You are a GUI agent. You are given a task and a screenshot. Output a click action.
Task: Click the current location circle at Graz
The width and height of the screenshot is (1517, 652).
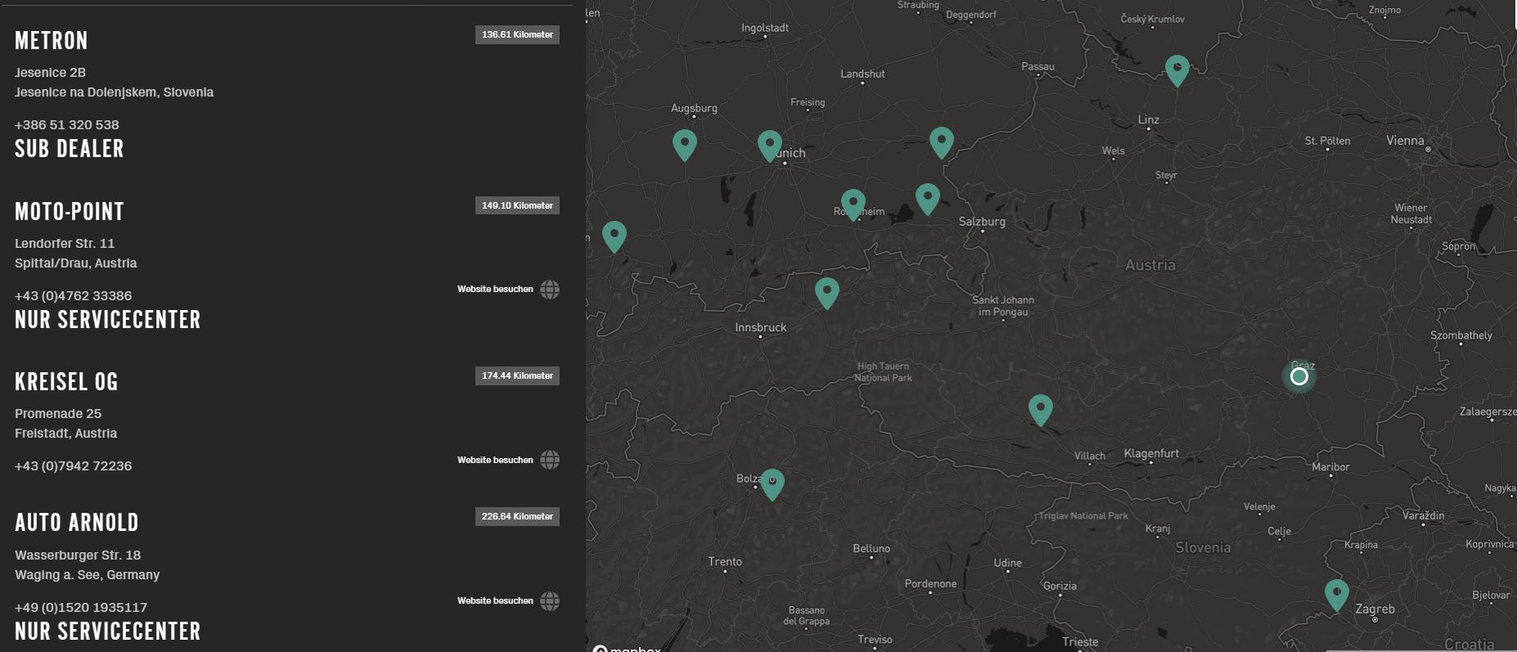coord(1299,376)
